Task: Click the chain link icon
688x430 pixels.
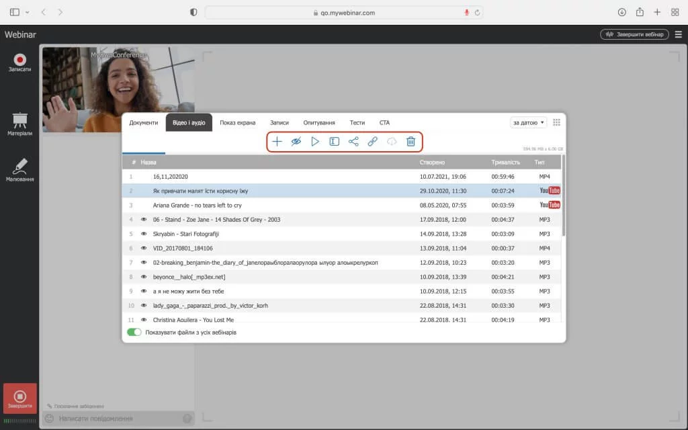Action: tap(372, 142)
